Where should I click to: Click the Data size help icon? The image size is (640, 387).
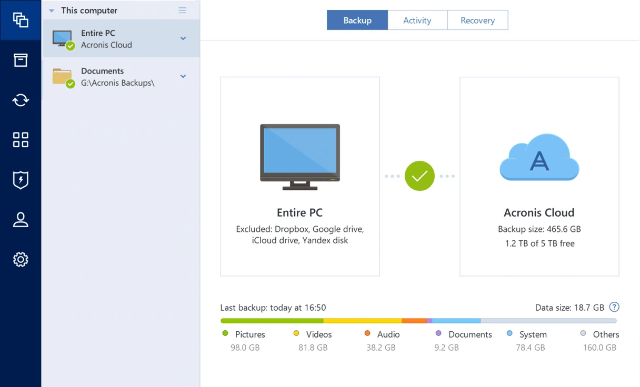pyautogui.click(x=614, y=308)
